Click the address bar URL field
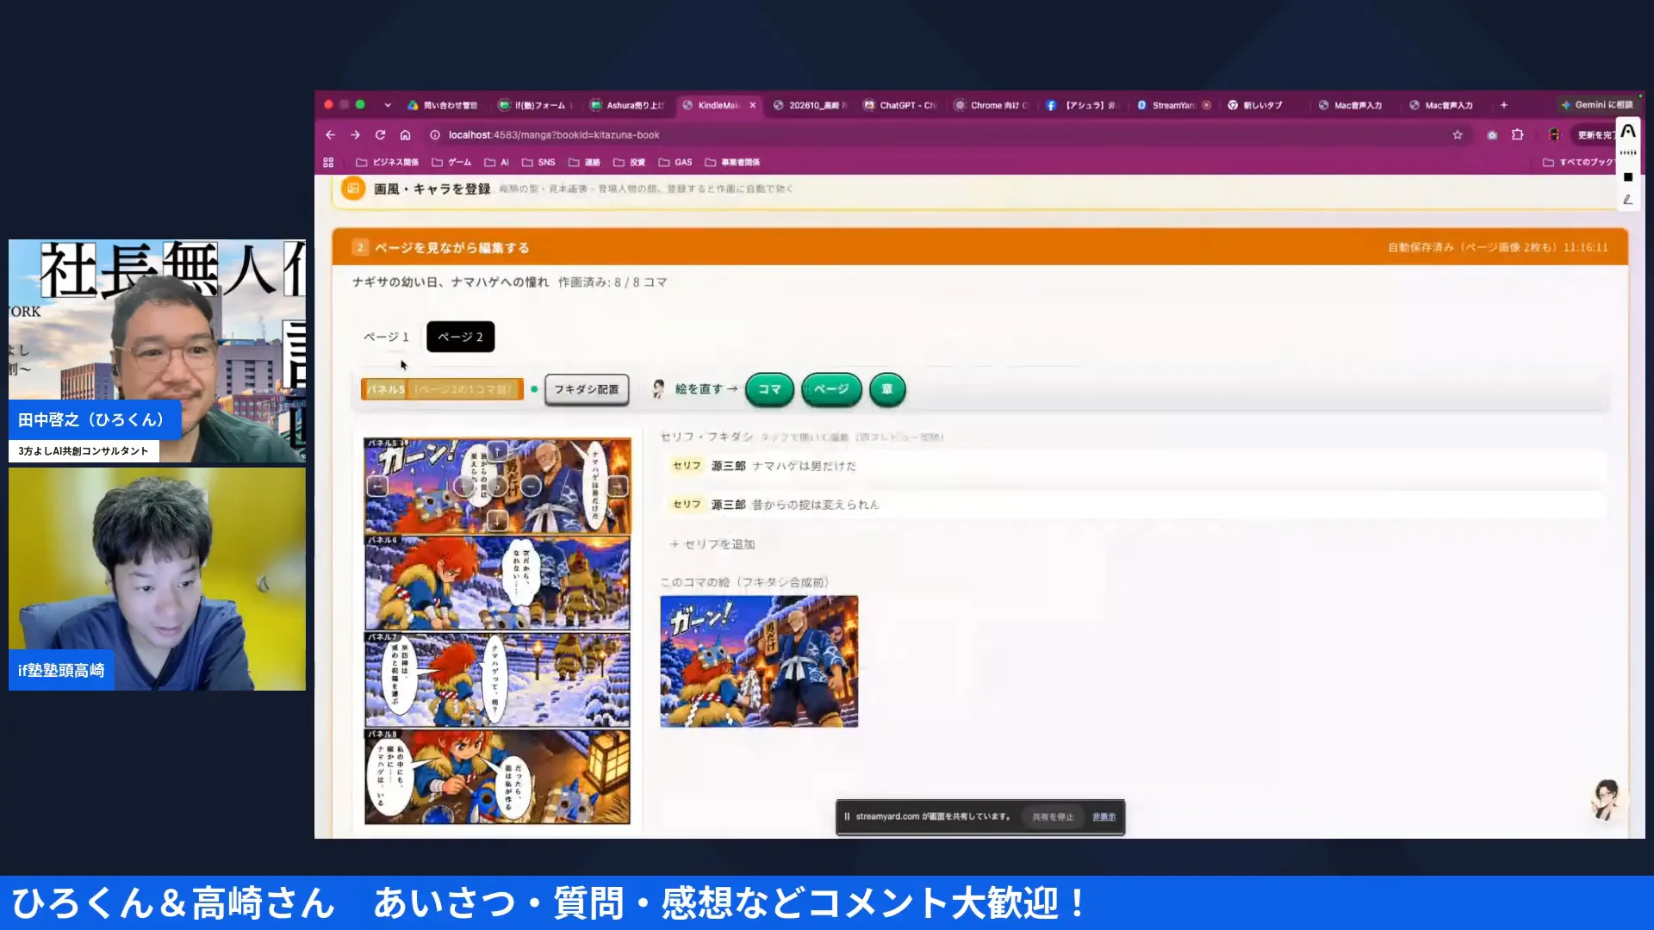The width and height of the screenshot is (1654, 930). (x=939, y=134)
